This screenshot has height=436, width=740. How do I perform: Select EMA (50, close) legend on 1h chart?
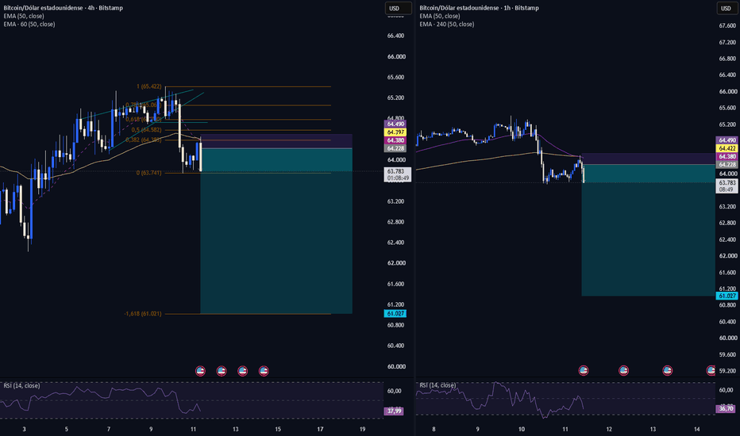440,16
